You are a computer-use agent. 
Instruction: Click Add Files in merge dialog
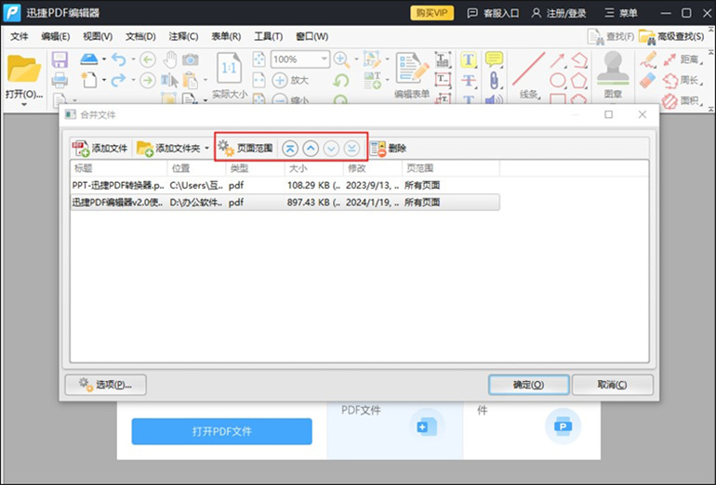point(99,149)
